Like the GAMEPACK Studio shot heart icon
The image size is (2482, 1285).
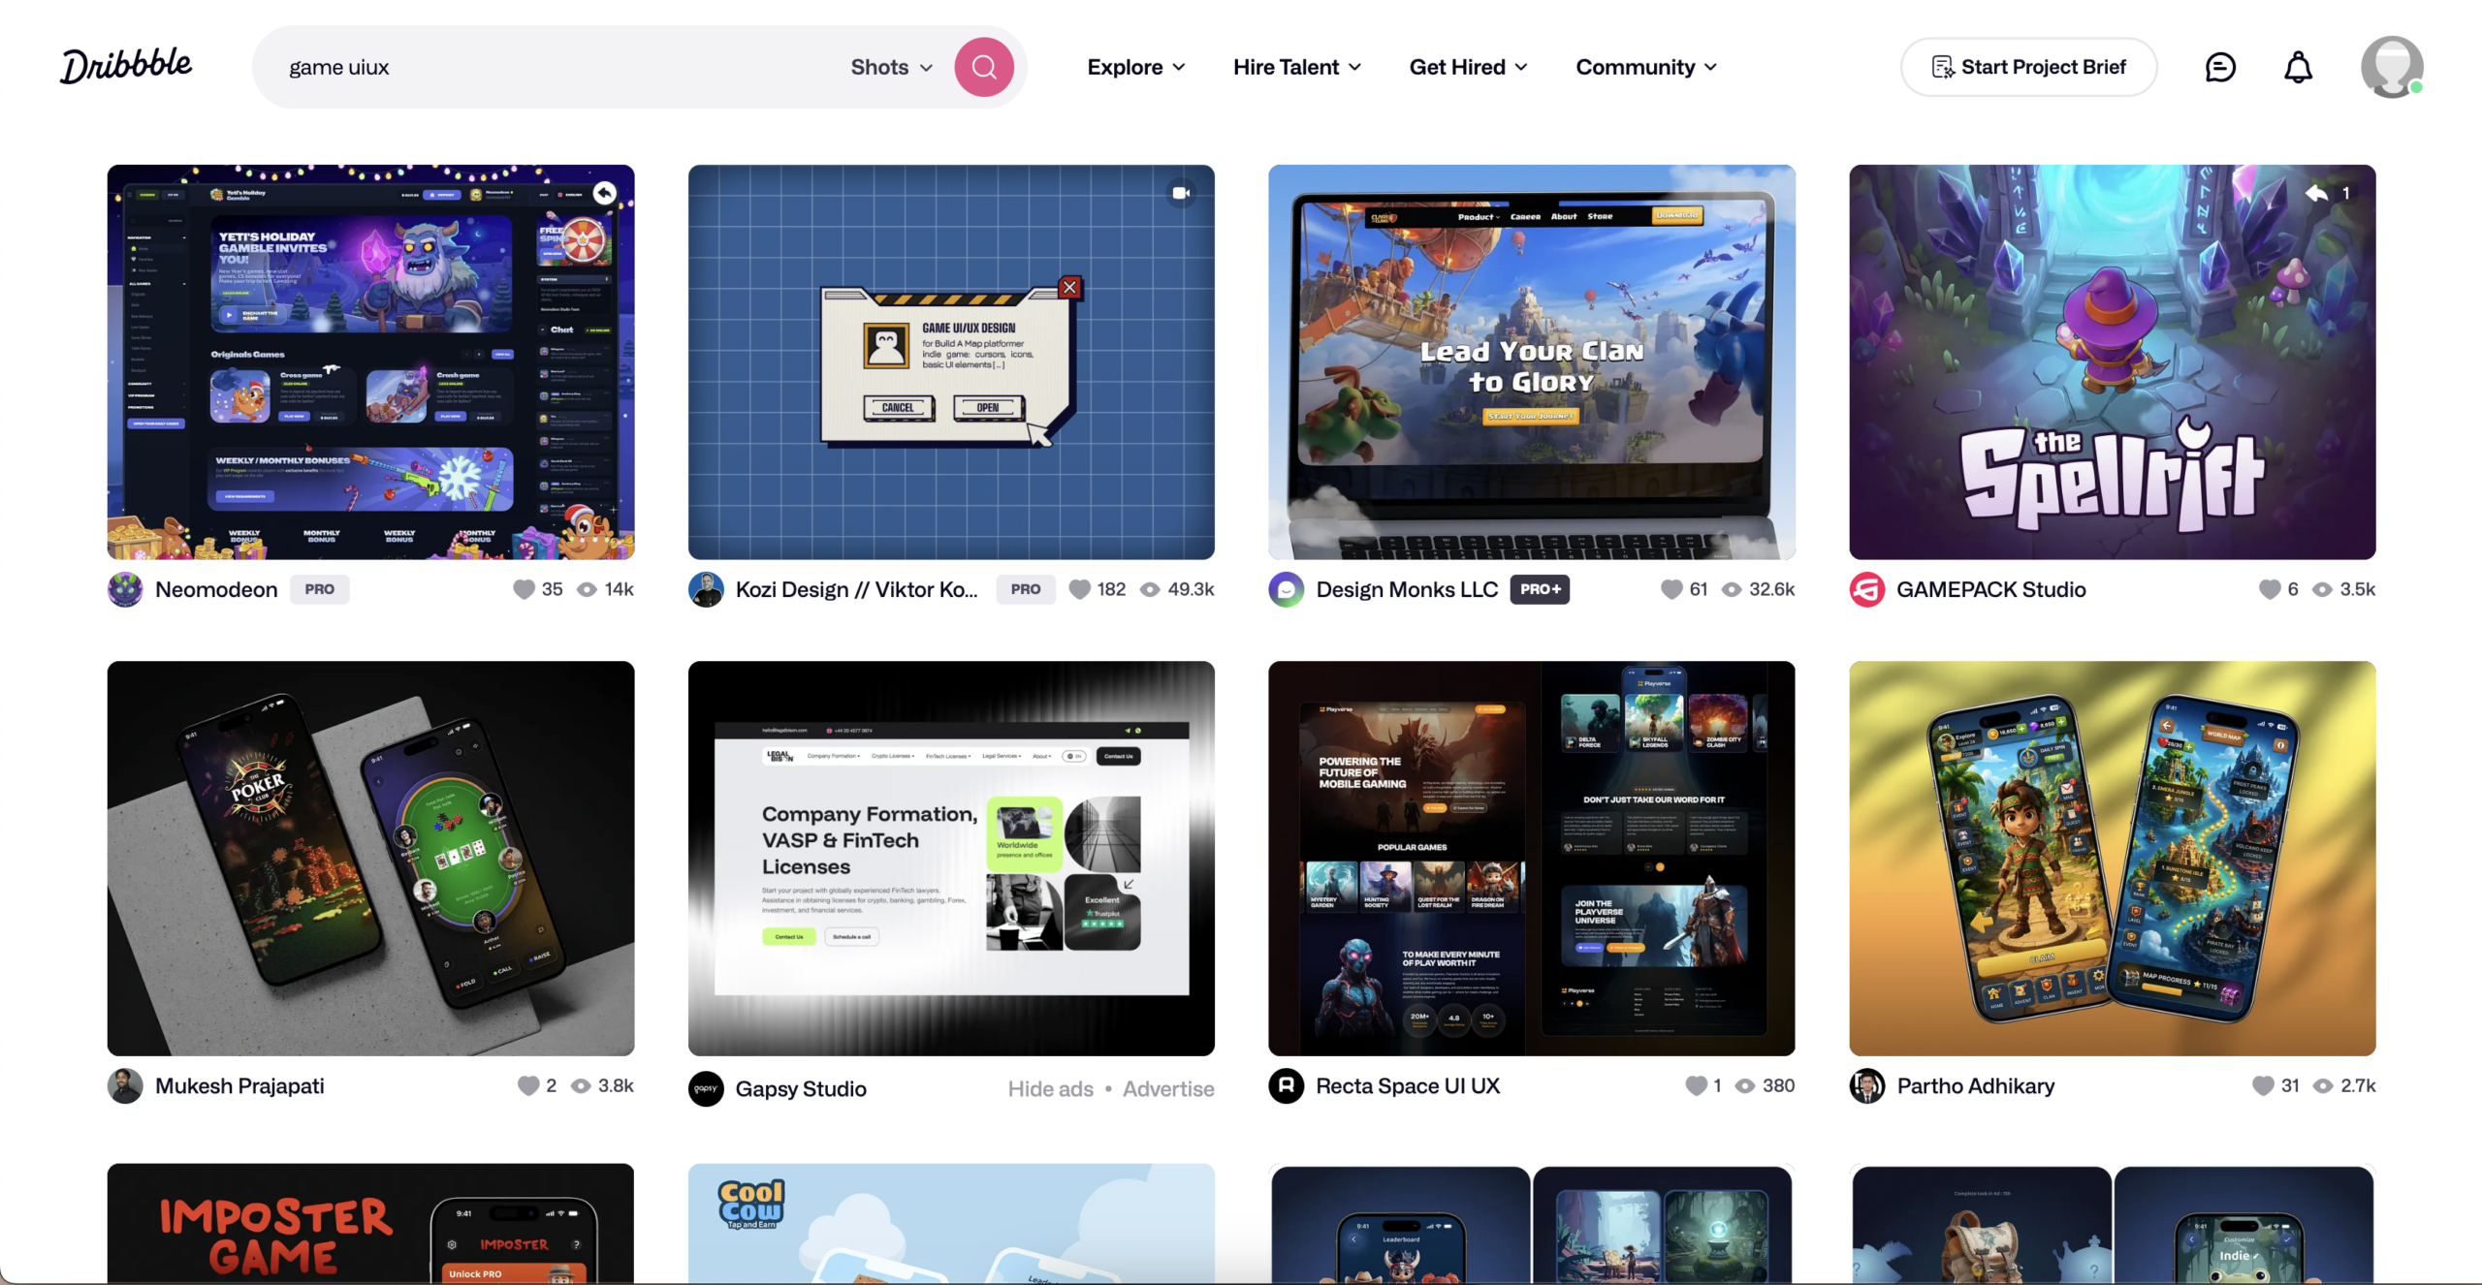coord(2270,589)
